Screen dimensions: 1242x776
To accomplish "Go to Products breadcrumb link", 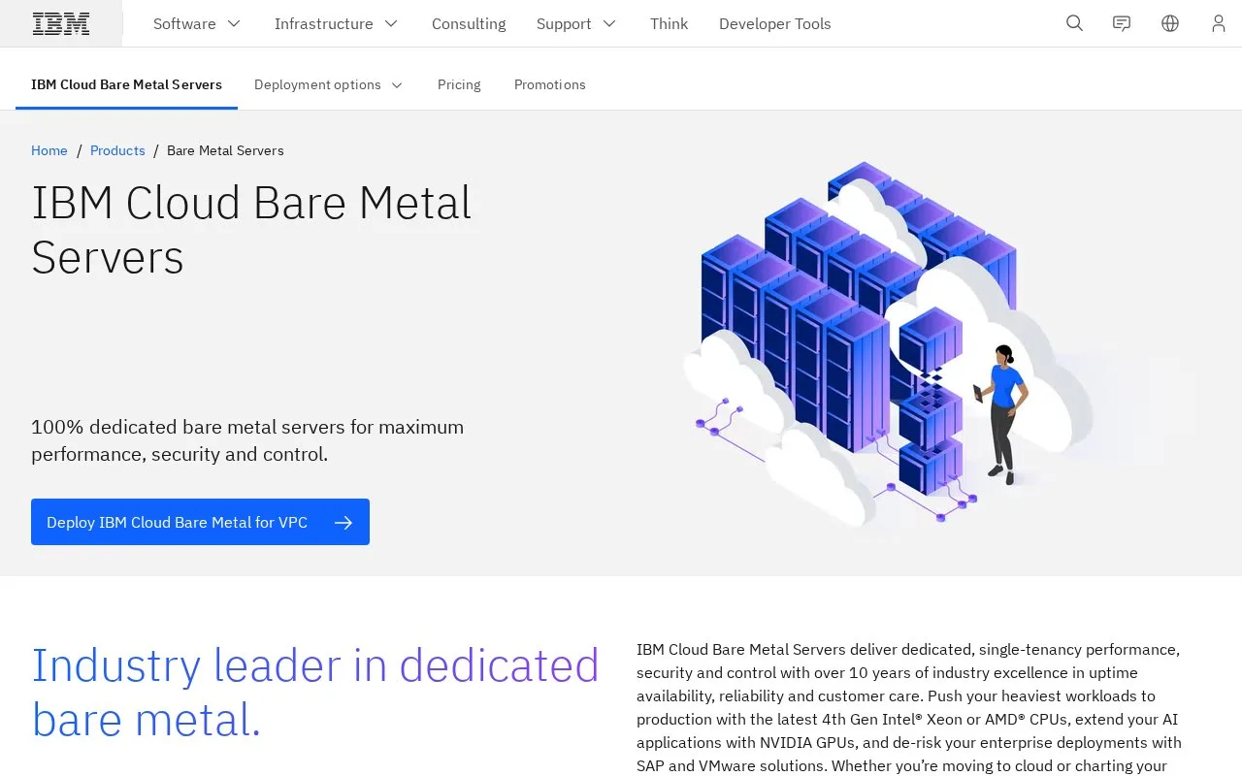I will point(117,150).
